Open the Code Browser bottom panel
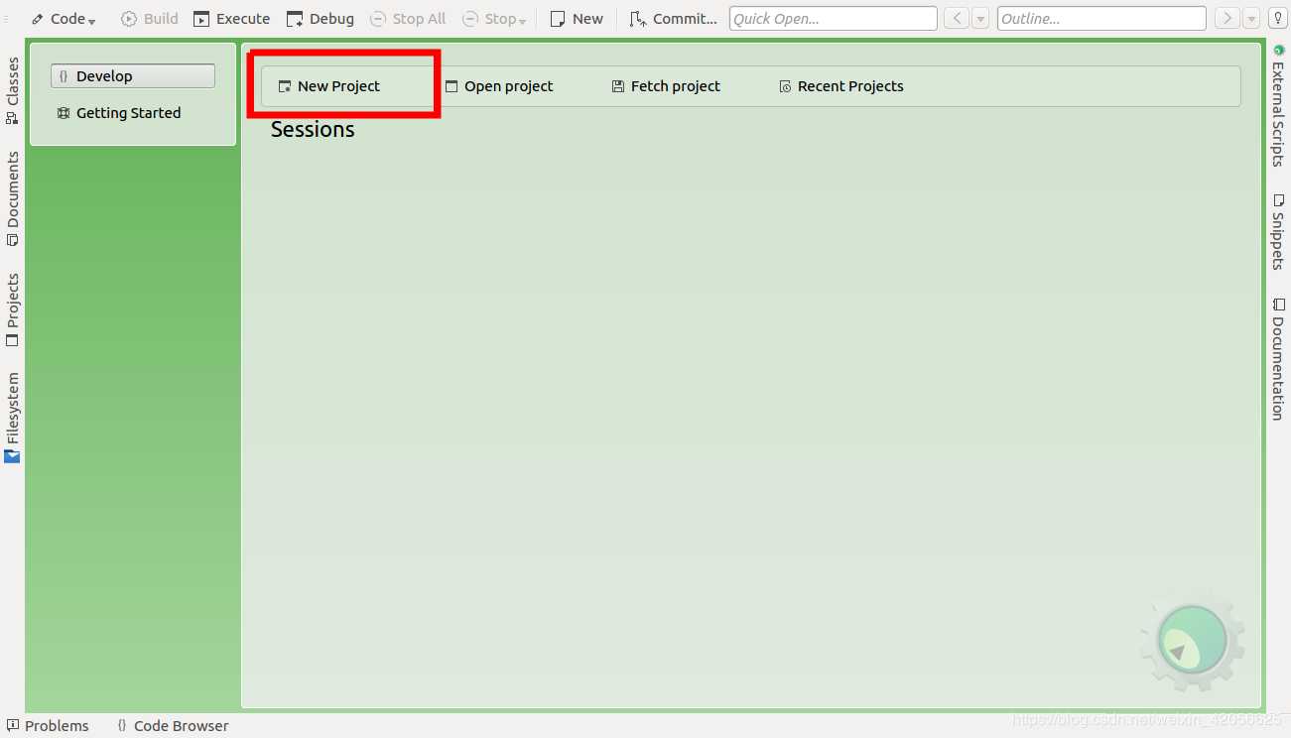Image resolution: width=1291 pixels, height=738 pixels. pyautogui.click(x=173, y=726)
